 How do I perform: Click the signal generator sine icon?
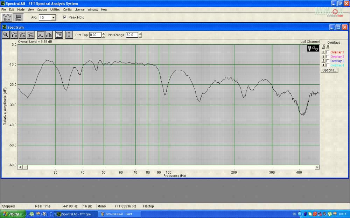[313, 48]
